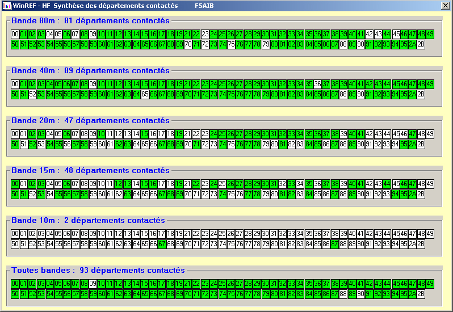Select department 00 in Bande 15m
453x312 pixels.
click(x=15, y=184)
